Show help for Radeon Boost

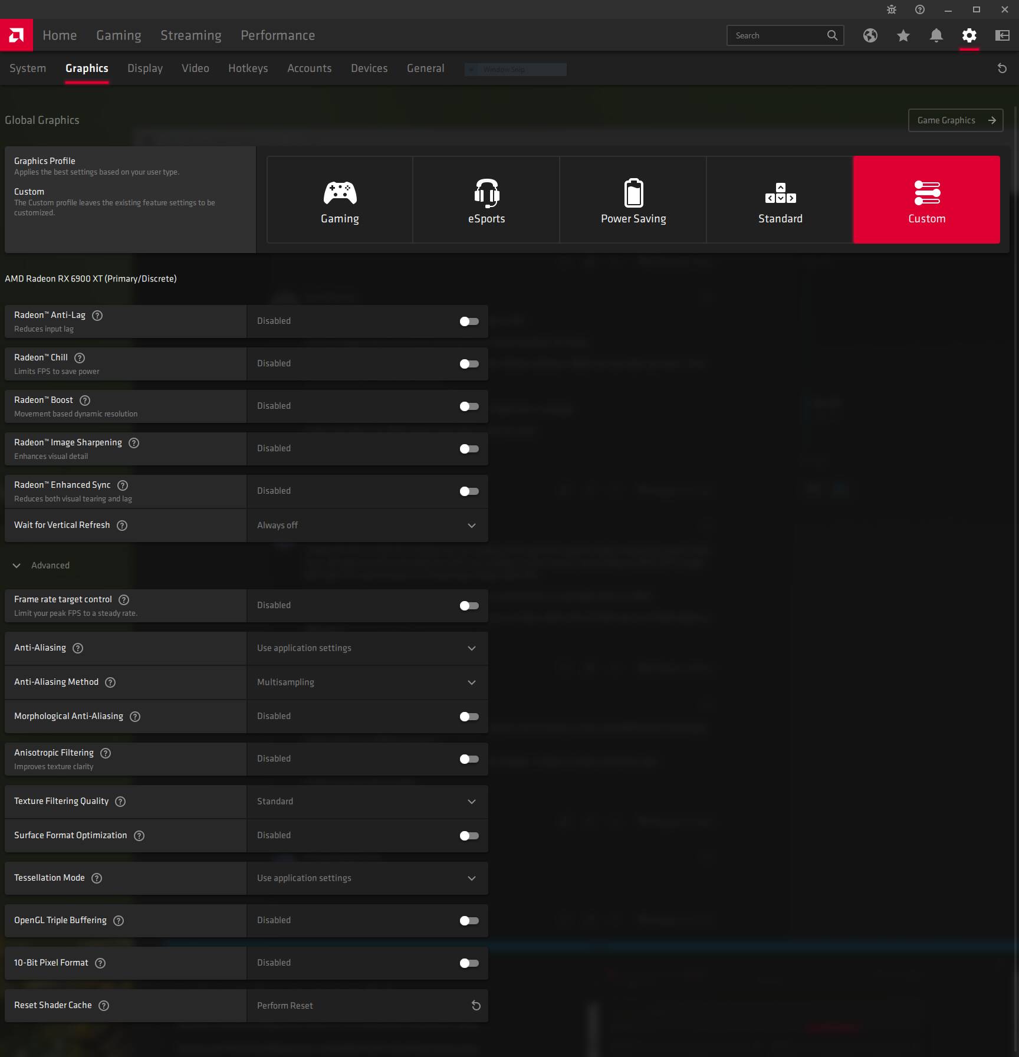tap(85, 401)
